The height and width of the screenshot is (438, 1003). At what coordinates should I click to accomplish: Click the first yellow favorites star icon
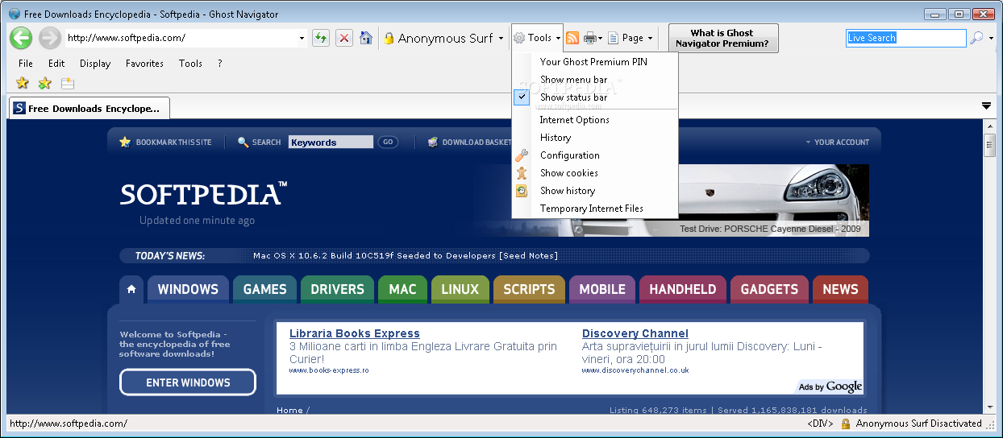pos(23,83)
